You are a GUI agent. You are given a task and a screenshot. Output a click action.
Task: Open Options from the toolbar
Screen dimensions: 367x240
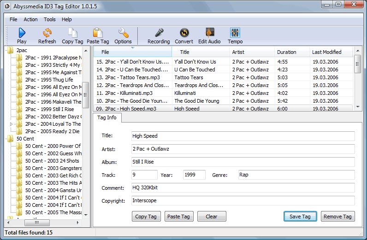pos(123,35)
